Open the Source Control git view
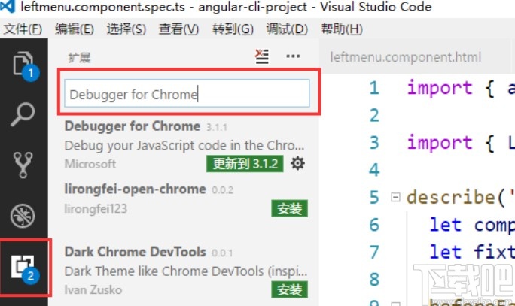515x306 pixels. (23, 164)
